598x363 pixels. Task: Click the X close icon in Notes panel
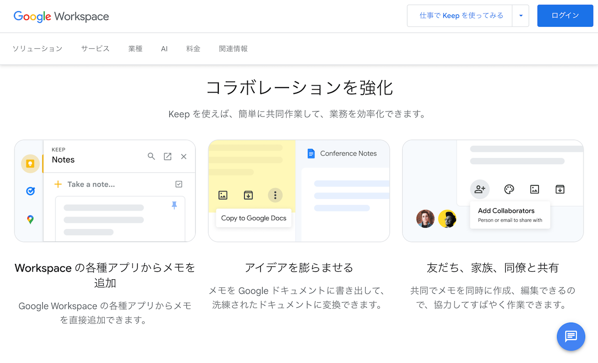[183, 156]
